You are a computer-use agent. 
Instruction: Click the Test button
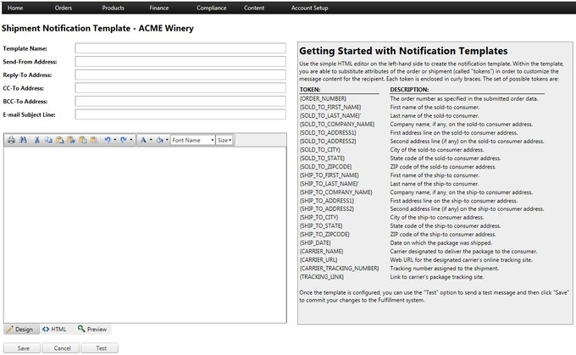click(100, 348)
